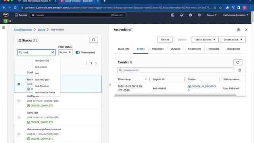The height and width of the screenshot is (143, 254).
Task: Switch to the Changesets tab
Action: [233, 48]
